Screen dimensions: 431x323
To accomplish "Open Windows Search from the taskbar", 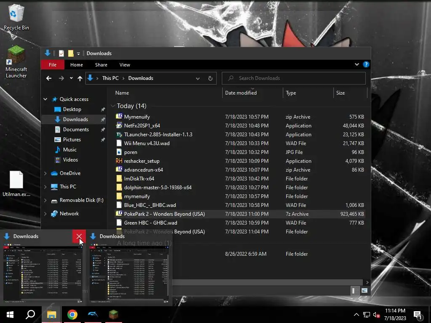I will [30, 315].
